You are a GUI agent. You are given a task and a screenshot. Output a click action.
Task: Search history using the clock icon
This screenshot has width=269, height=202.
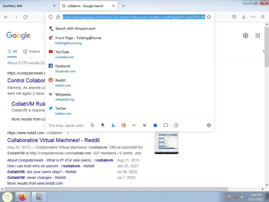176,125
